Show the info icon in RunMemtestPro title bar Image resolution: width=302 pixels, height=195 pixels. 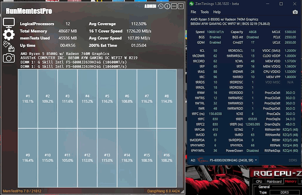click(167, 6)
